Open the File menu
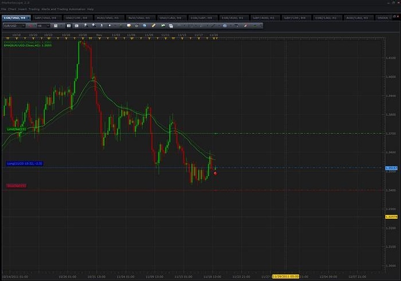 pos(3,9)
